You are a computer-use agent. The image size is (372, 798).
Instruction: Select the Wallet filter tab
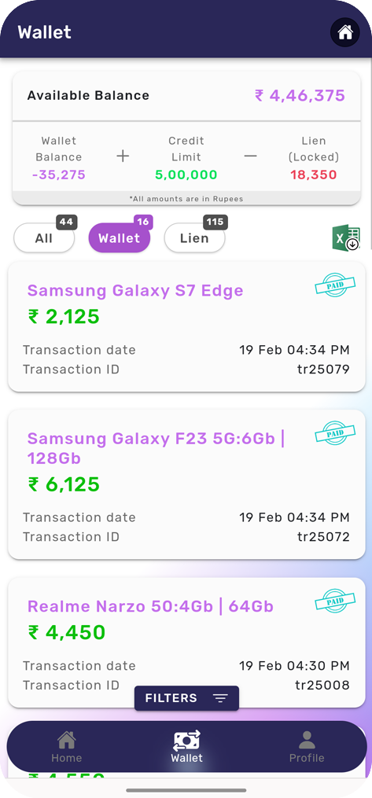tap(119, 237)
